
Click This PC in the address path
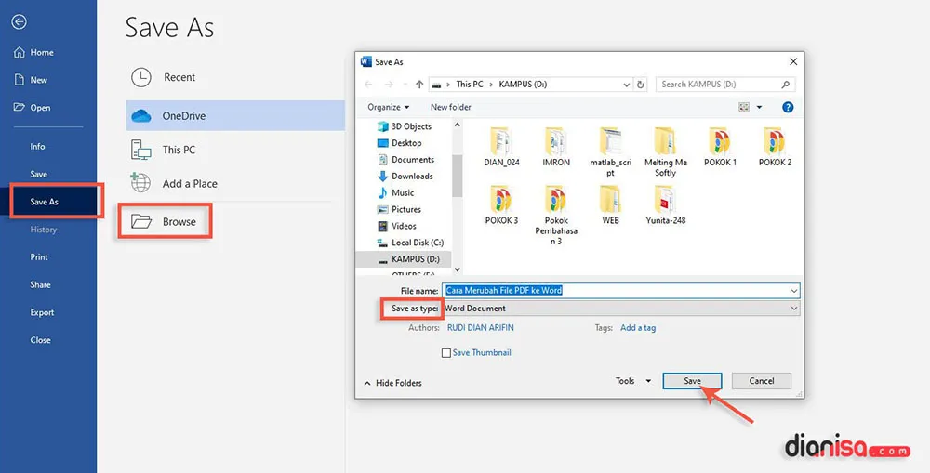pyautogui.click(x=469, y=85)
